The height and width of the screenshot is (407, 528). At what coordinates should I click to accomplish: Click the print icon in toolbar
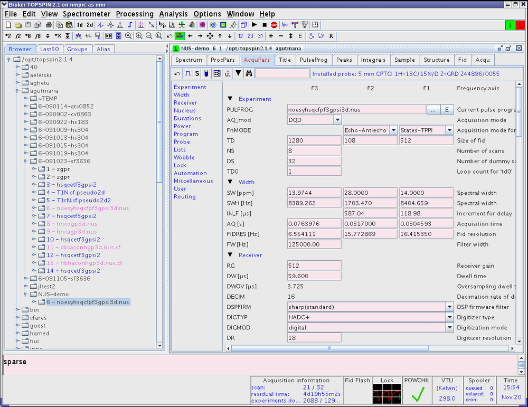click(49, 25)
